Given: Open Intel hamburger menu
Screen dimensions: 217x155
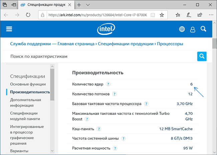Looking at the screenshot, I should [9, 29].
